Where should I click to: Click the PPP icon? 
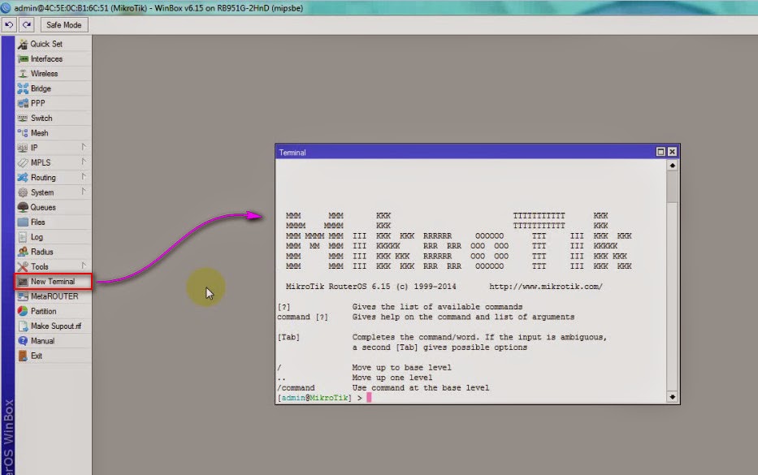[23, 103]
